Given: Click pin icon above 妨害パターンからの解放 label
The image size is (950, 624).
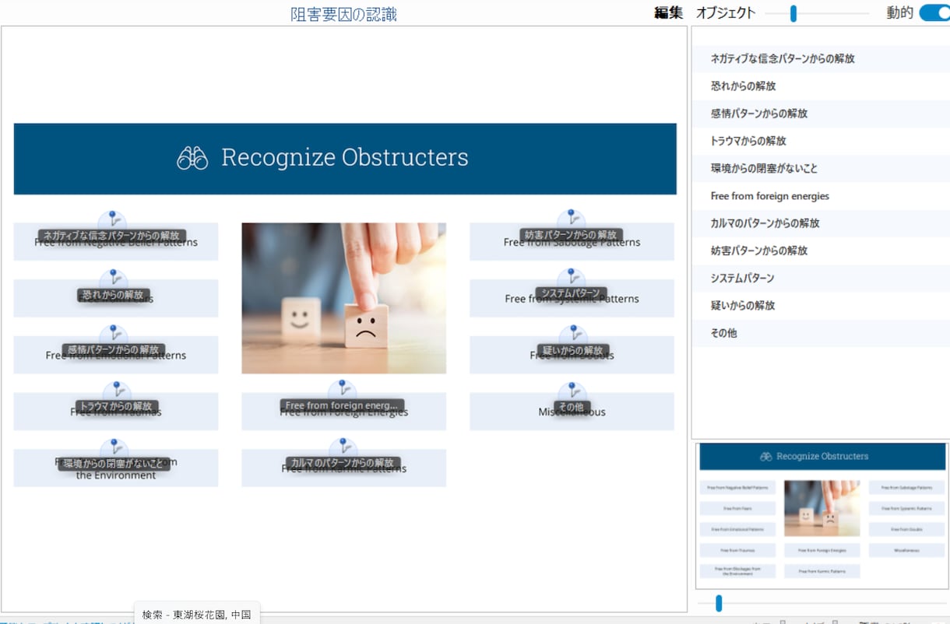Looking at the screenshot, I should click(572, 219).
